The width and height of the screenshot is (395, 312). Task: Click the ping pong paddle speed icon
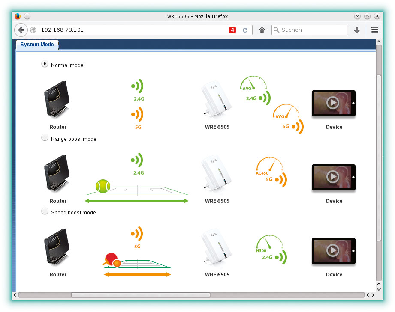tap(112, 260)
